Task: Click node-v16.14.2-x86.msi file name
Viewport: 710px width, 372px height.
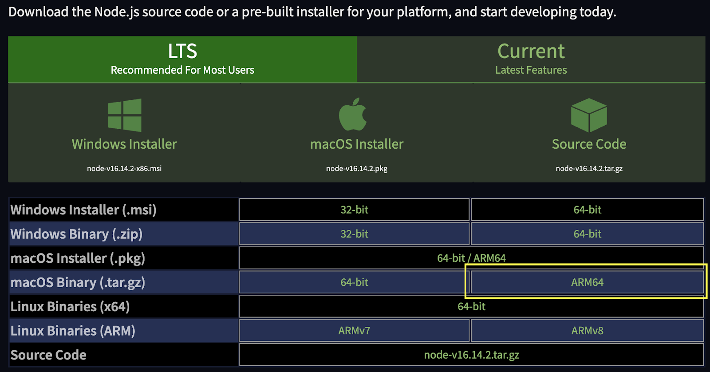Action: click(124, 169)
